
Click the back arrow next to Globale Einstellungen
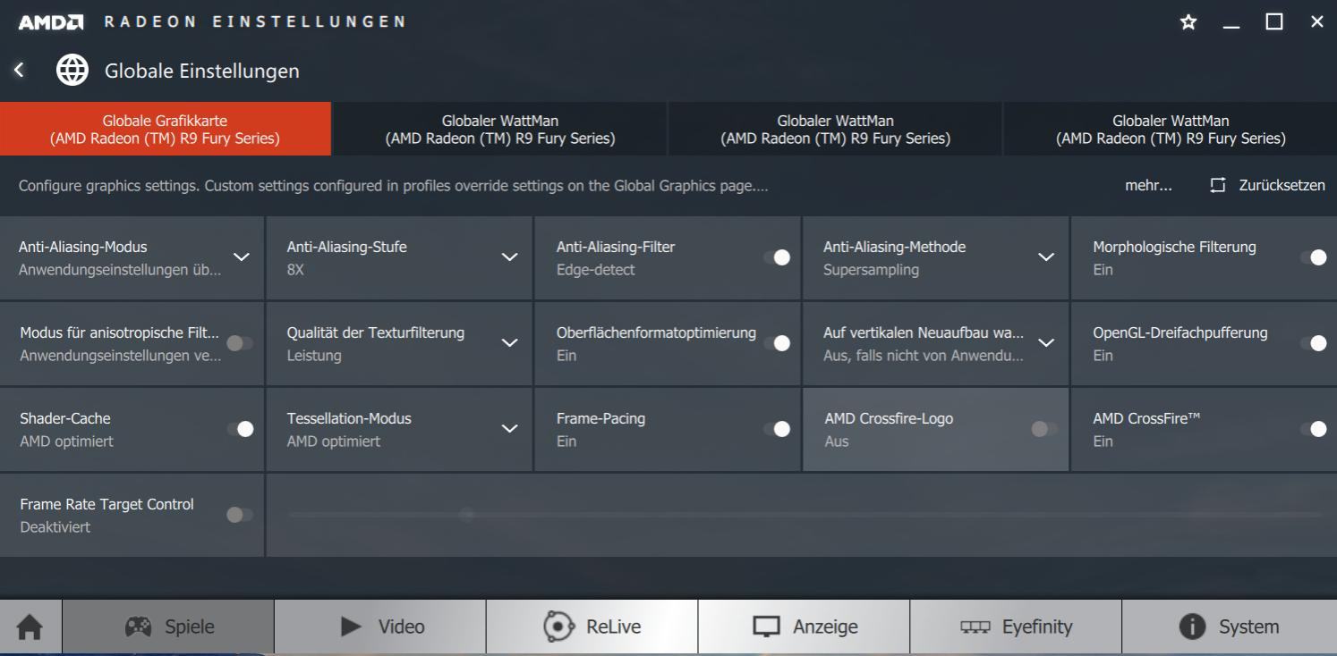pos(19,70)
